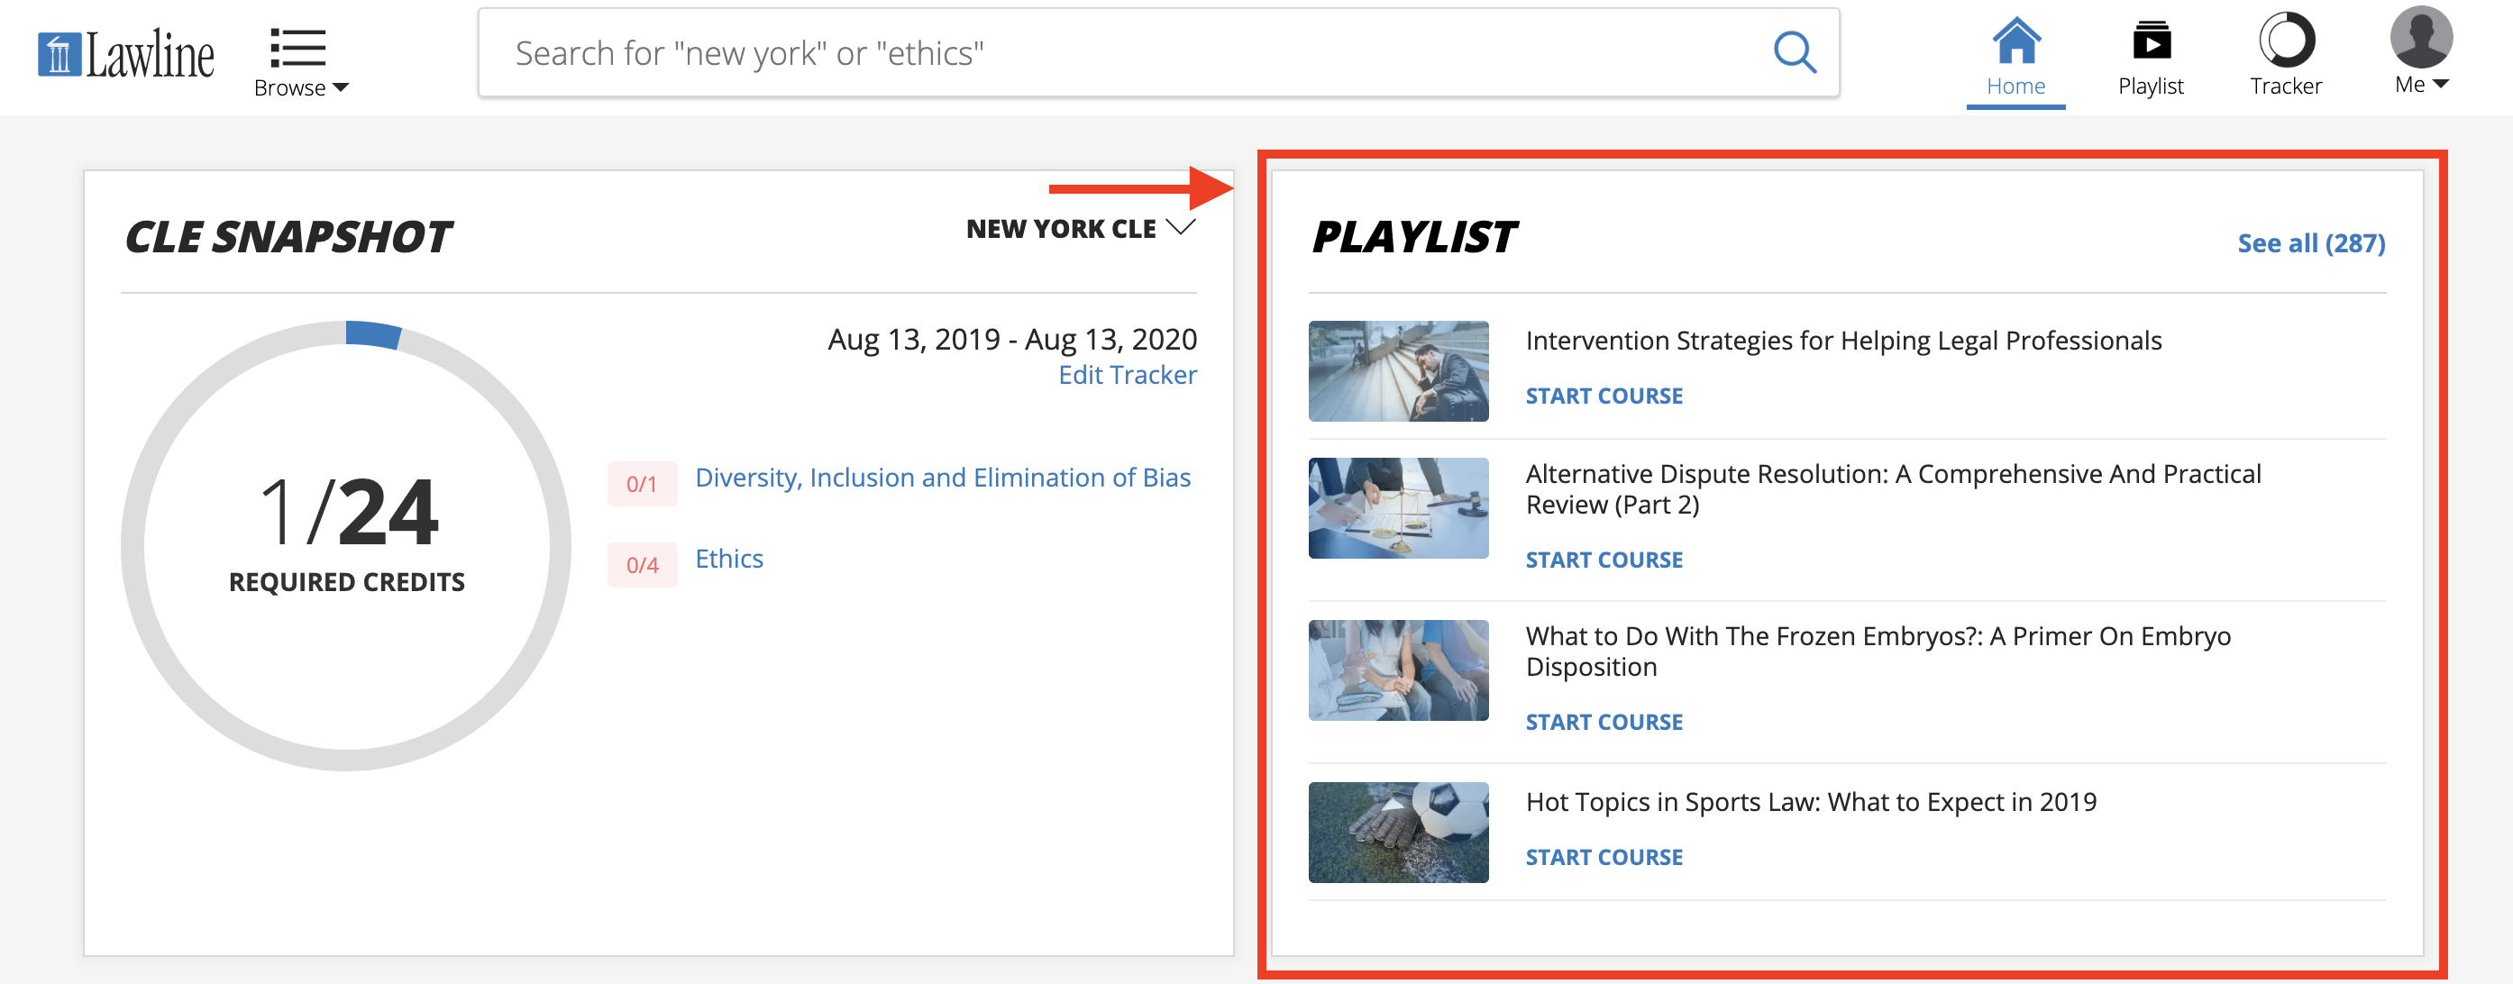Click the Alternative Dispute Resolution thumbnail
This screenshot has height=984, width=2513.
click(x=1398, y=508)
